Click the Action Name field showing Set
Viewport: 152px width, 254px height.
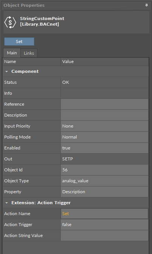coord(104,214)
